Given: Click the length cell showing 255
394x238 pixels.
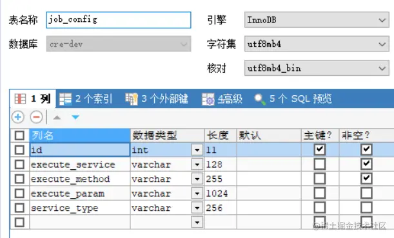Looking at the screenshot, I should click(x=221, y=179).
